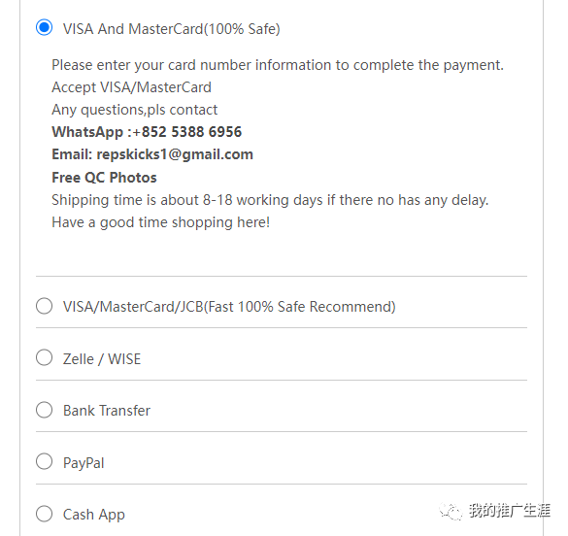
Task: Click the "Bank Transfer" label text
Action: coord(107,411)
